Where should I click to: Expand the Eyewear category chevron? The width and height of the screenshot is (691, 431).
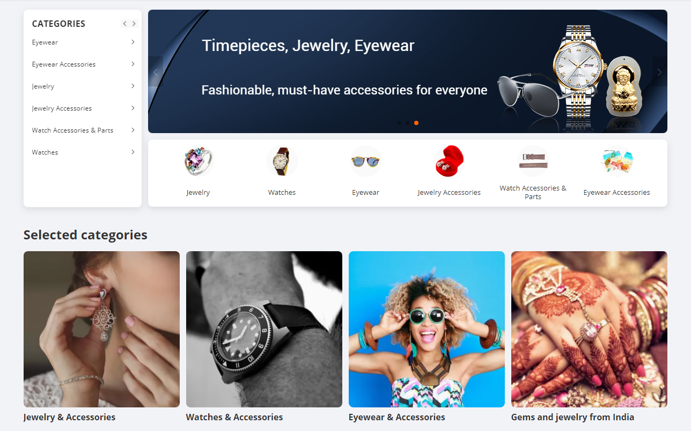(x=133, y=42)
